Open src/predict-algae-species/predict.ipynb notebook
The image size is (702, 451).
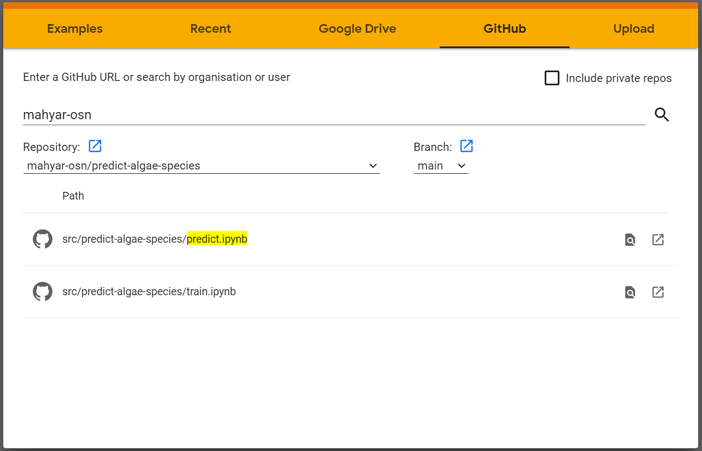click(155, 239)
